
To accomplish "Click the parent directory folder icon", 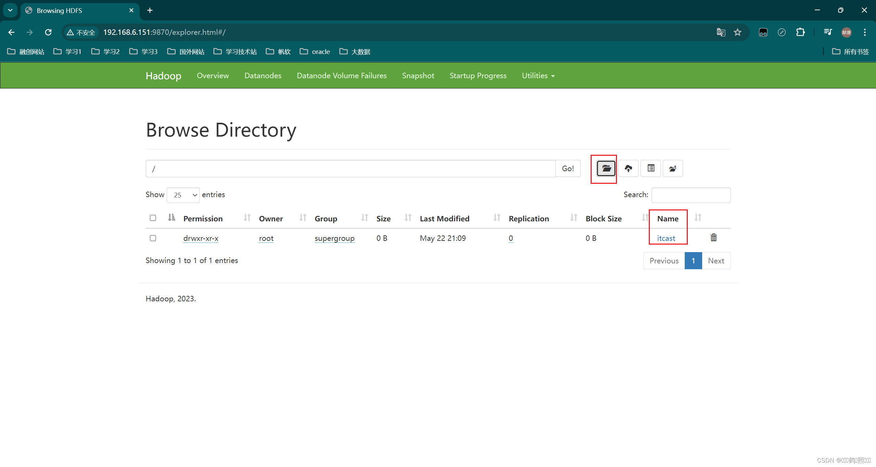I will 673,168.
